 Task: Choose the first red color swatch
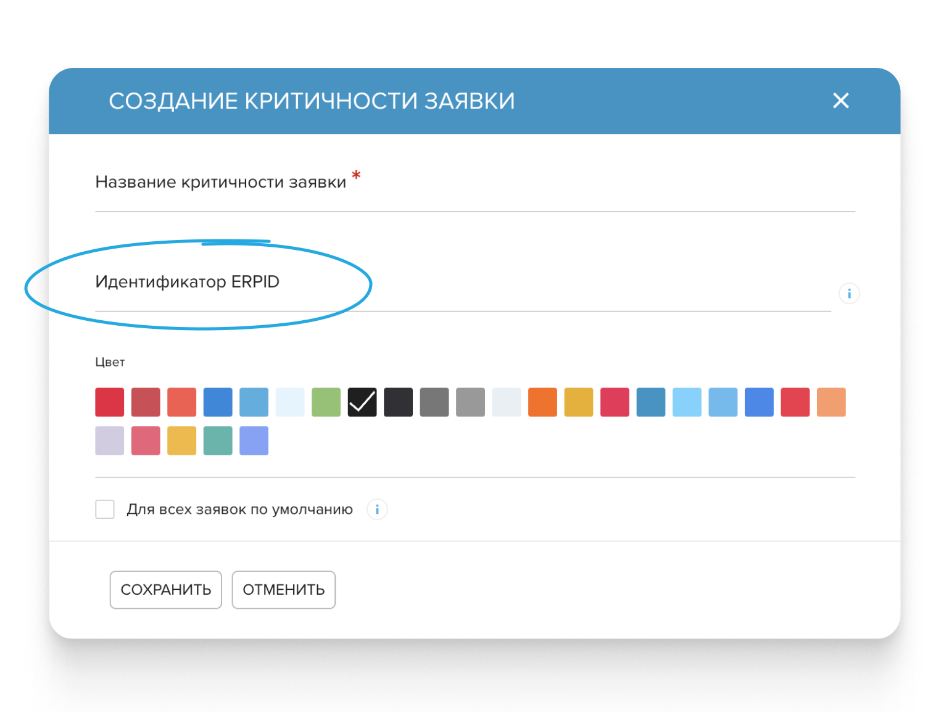[x=110, y=402]
